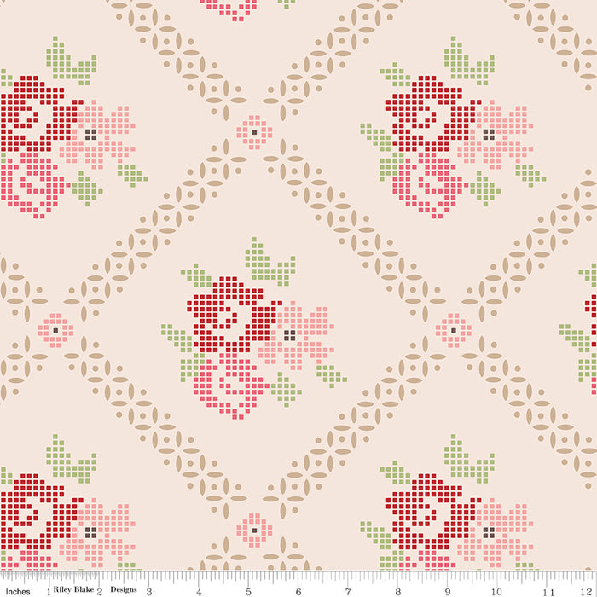Screen dimensions: 597x597
Task: Select the small pink flower at left lattice intersection
Action: coord(55,330)
